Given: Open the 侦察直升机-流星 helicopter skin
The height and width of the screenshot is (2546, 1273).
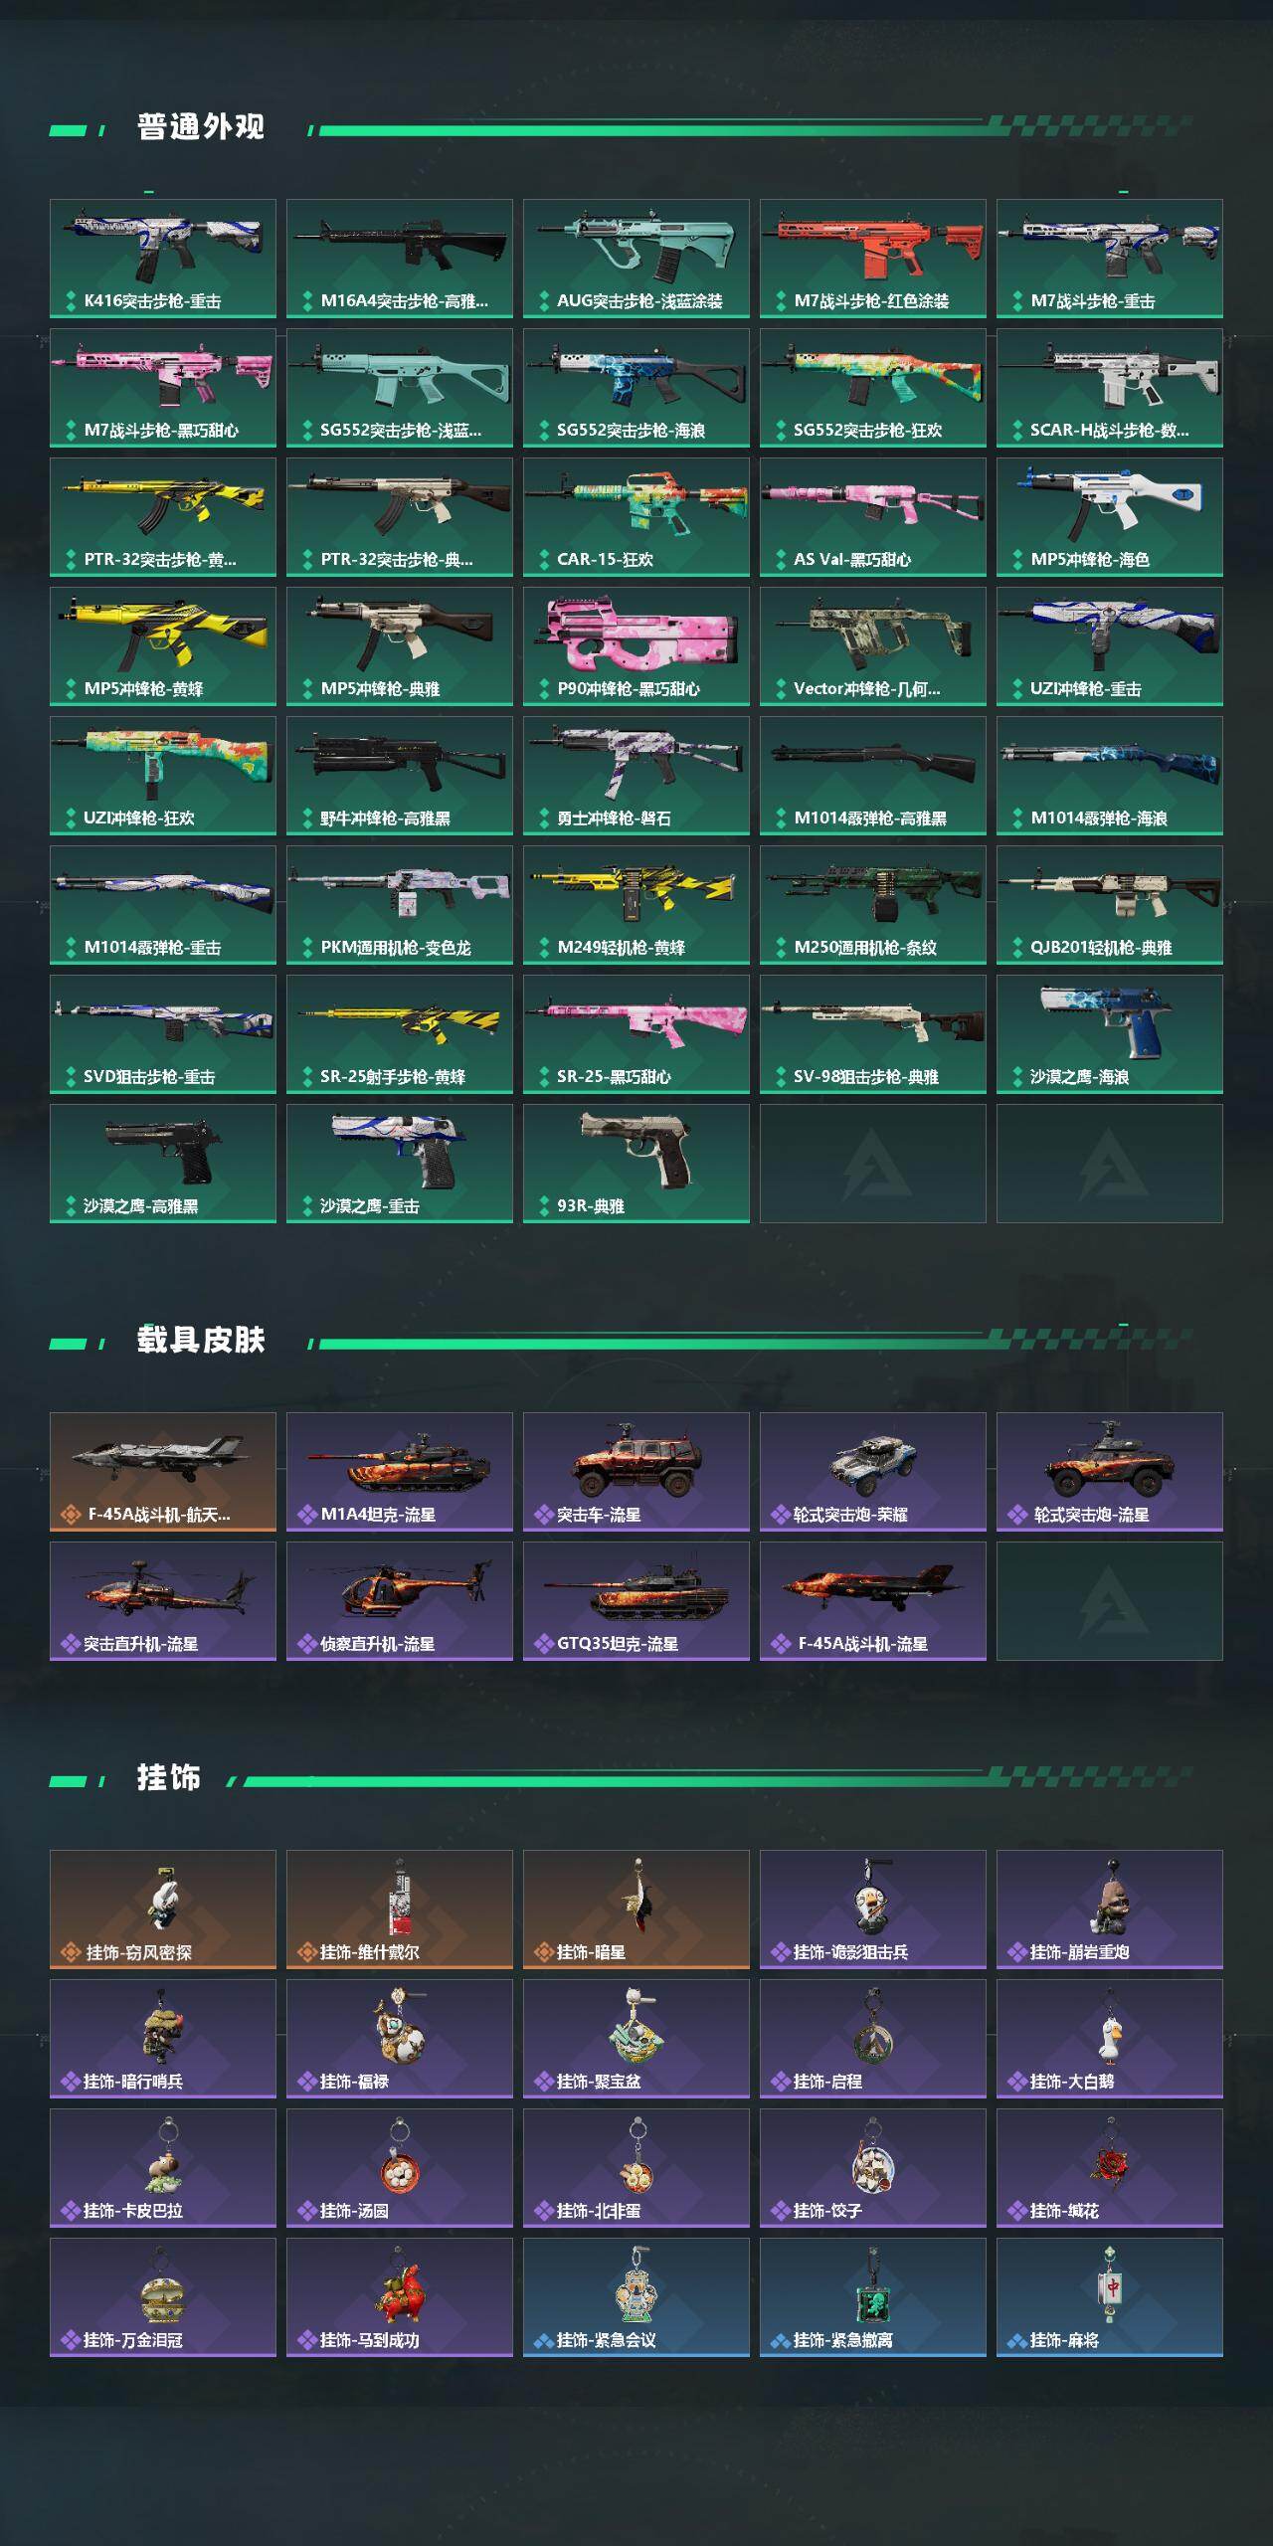Looking at the screenshot, I should click(400, 1601).
